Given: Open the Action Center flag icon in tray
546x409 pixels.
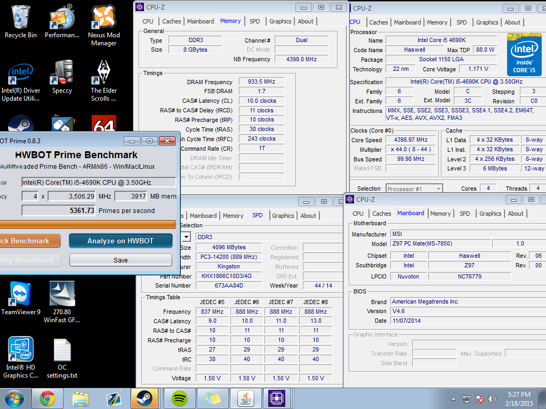Looking at the screenshot, I should (x=479, y=399).
